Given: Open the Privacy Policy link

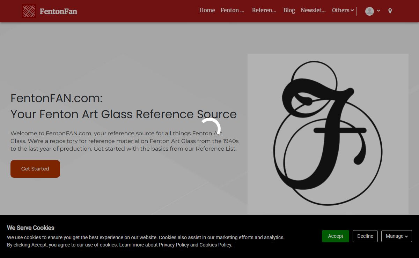Looking at the screenshot, I should pyautogui.click(x=174, y=245).
